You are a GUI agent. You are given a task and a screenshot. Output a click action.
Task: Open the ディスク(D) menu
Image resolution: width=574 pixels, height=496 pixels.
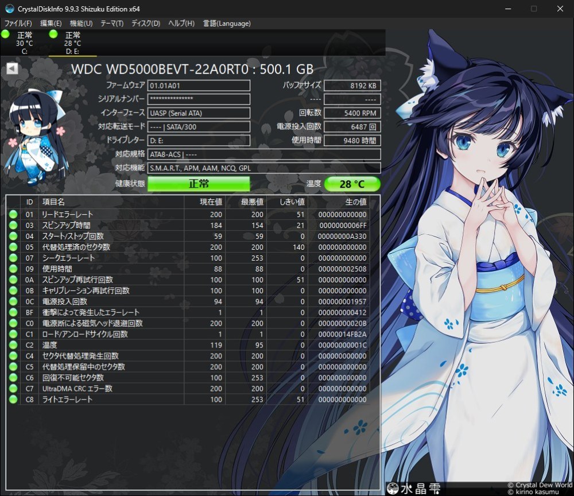[146, 24]
